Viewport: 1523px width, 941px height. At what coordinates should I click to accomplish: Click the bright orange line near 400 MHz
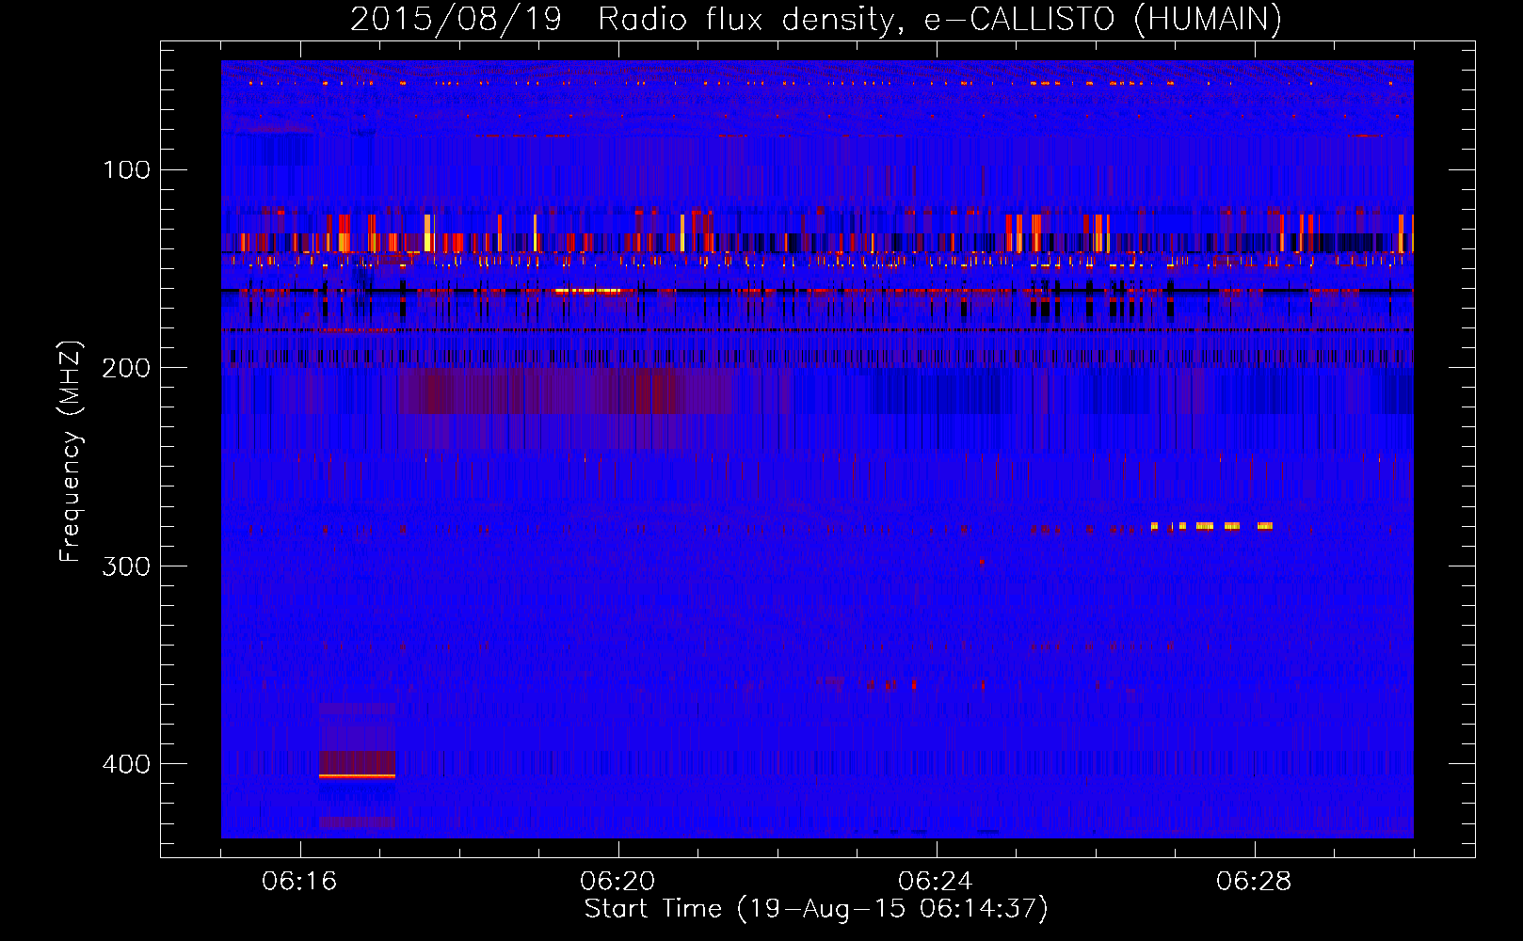357,776
